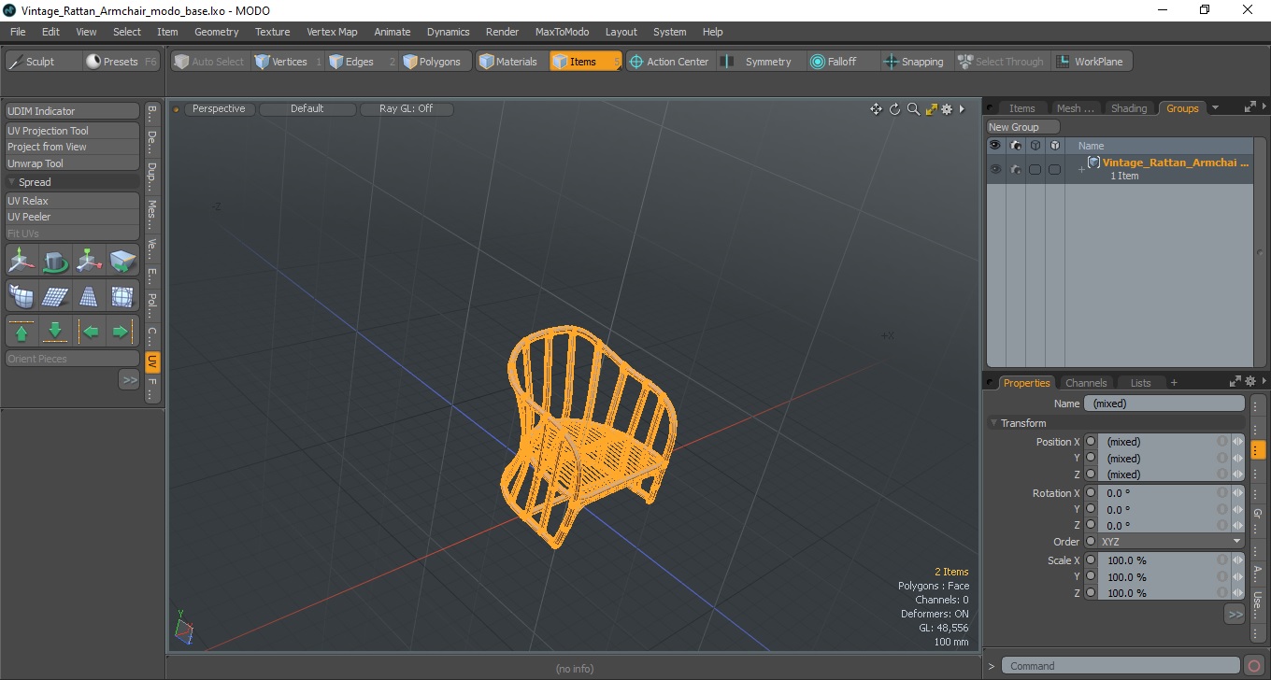Switch to the Lists tab

(x=1140, y=383)
